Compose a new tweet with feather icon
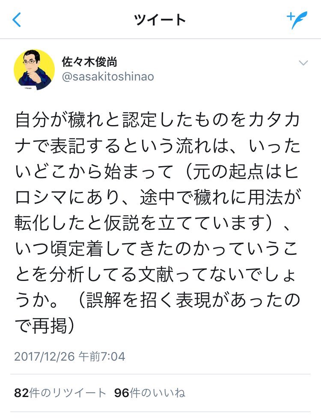Image resolution: width=321 pixels, height=418 pixels. click(x=297, y=20)
